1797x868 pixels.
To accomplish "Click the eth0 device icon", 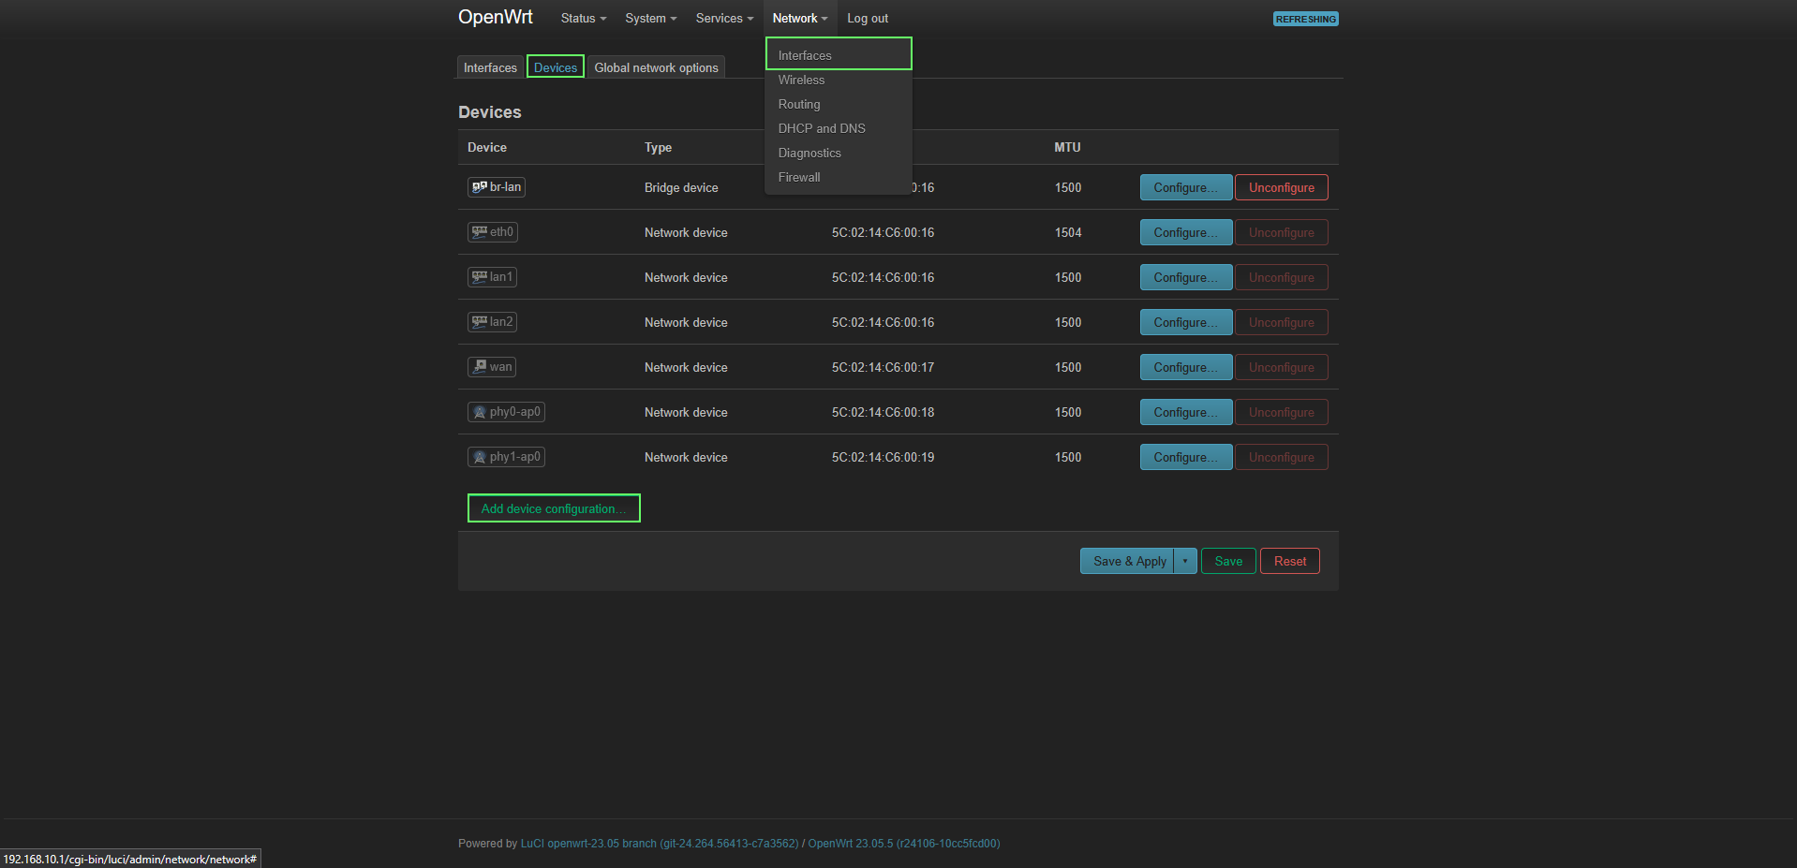I will click(479, 232).
